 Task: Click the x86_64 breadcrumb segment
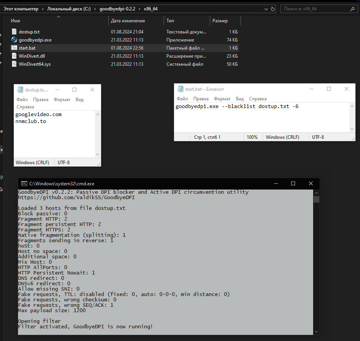tap(151, 9)
